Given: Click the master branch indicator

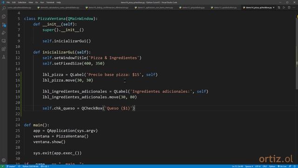Looking at the screenshot, I should click(x=11, y=166).
